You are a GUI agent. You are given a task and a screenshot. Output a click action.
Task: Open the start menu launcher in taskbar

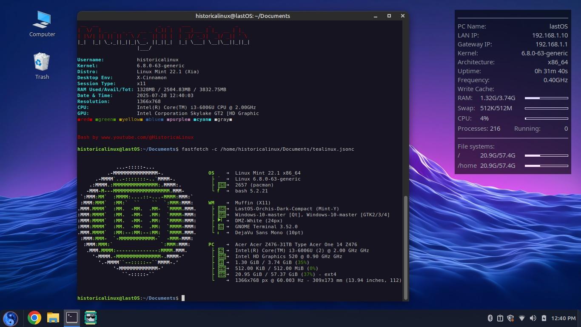[11, 318]
